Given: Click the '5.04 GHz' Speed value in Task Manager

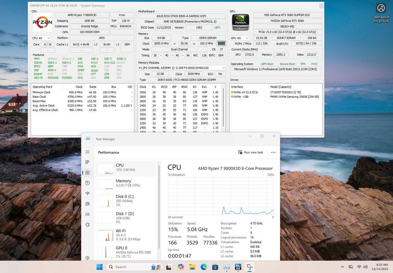Looking at the screenshot, I should point(197,229).
